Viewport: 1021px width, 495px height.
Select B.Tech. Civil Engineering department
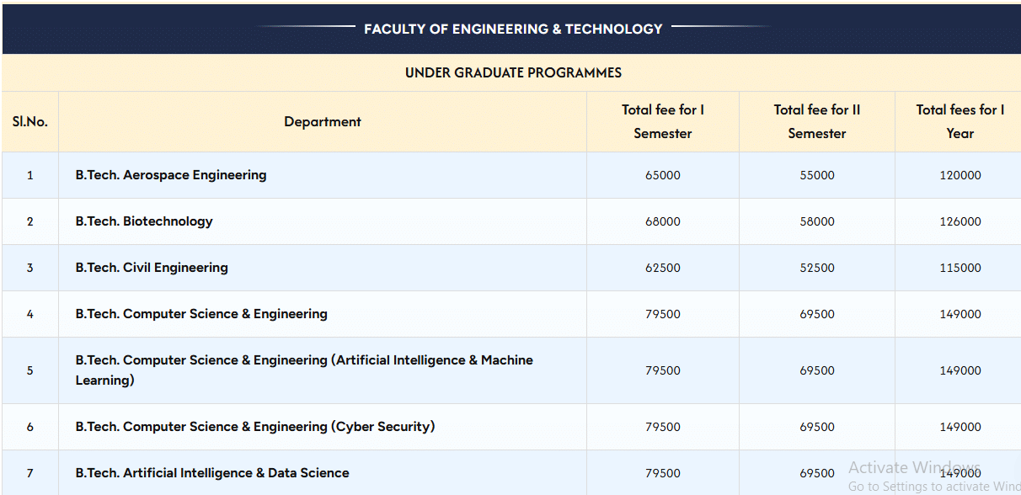click(x=152, y=268)
